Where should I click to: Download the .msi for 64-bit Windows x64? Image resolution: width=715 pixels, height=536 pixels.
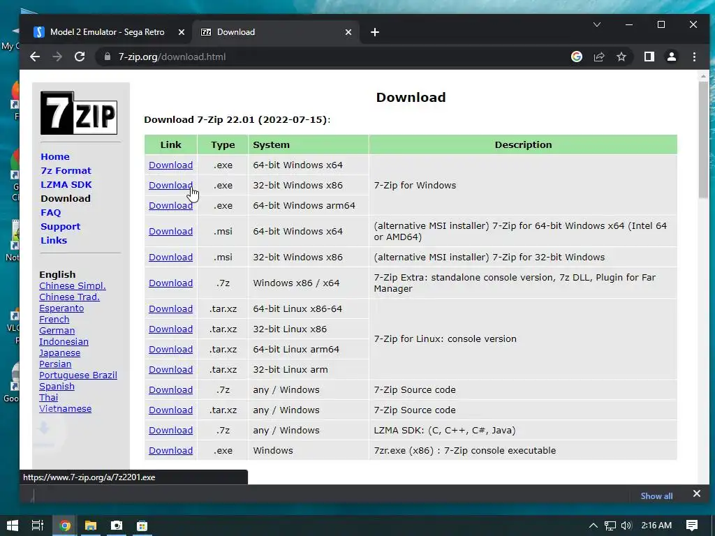tap(170, 231)
